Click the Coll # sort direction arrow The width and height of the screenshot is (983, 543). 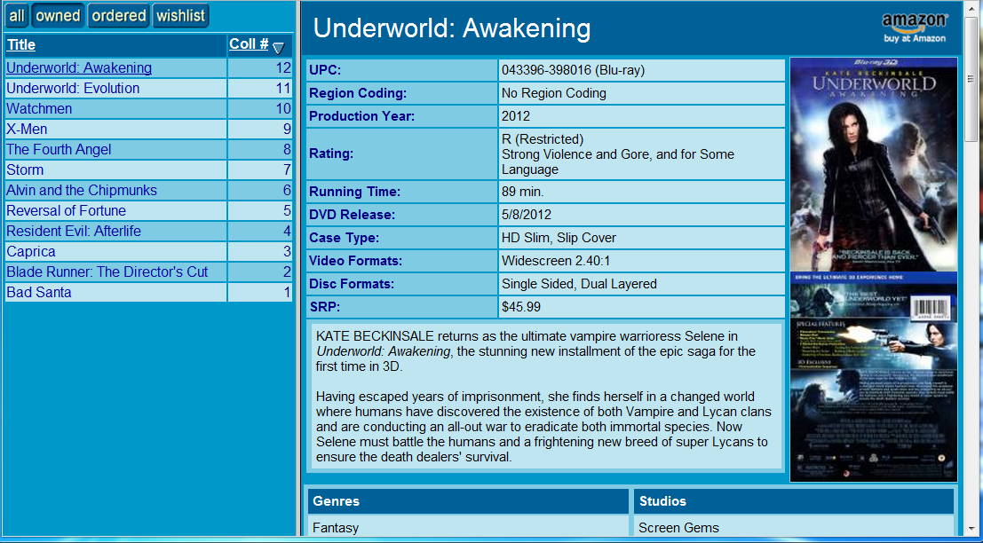[x=279, y=48]
